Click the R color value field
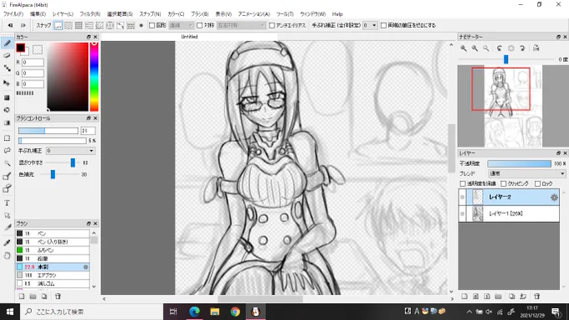This screenshot has height=320, width=569. [x=33, y=63]
